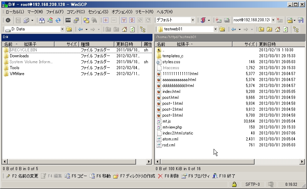Viewport: 307px width, 189px height.
Task: Go back in local panel
Action: tap(80, 29)
